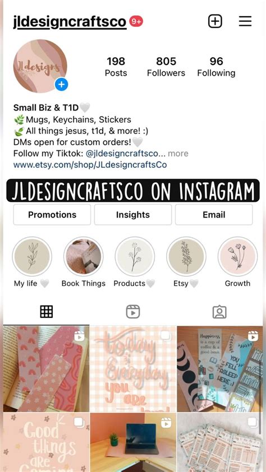The image size is (266, 472).
Task: Open the hamburger menu icon
Action: click(245, 21)
